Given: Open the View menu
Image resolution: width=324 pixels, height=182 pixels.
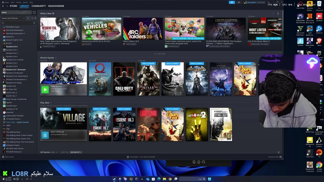Looking at the screenshot, I should [12, 2].
